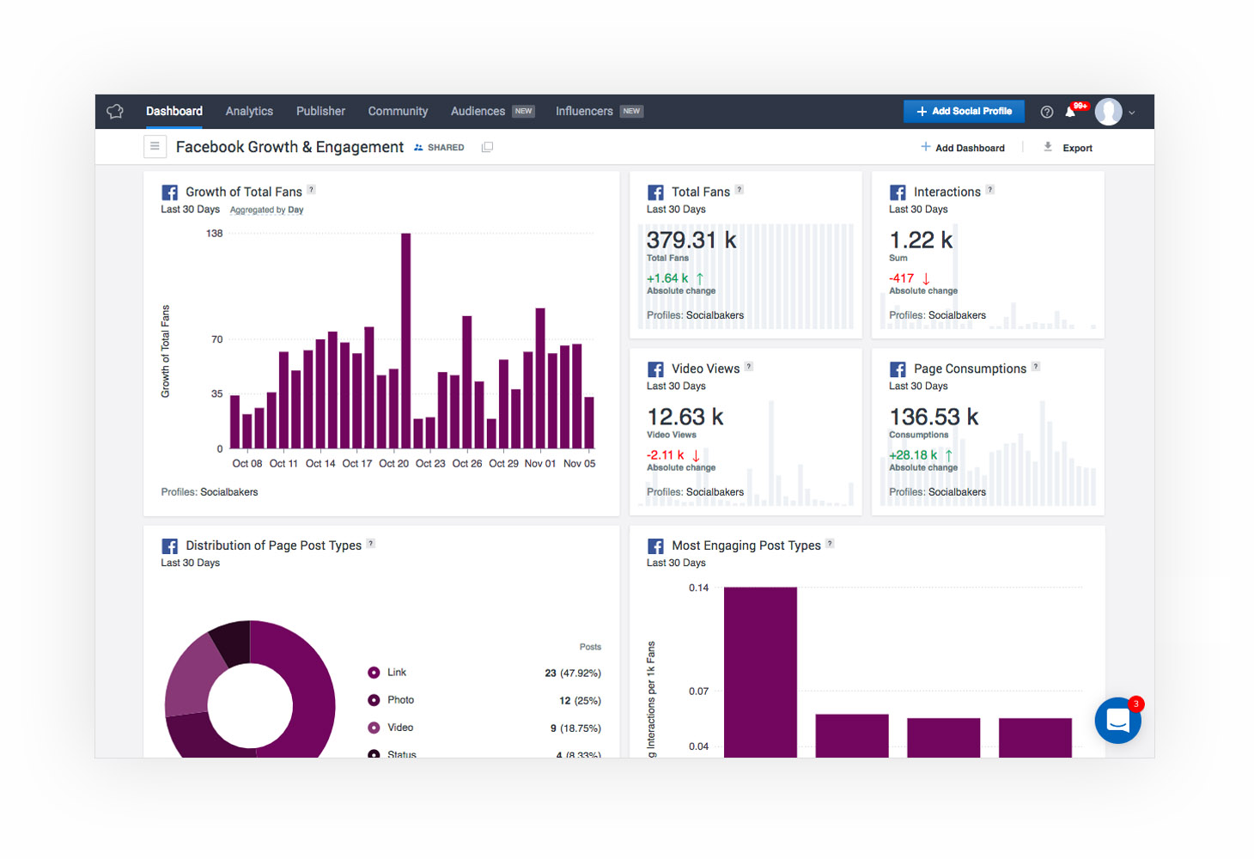Show info tooltip for Distribution of Page Post Types
This screenshot has width=1254, height=859.
click(x=370, y=544)
